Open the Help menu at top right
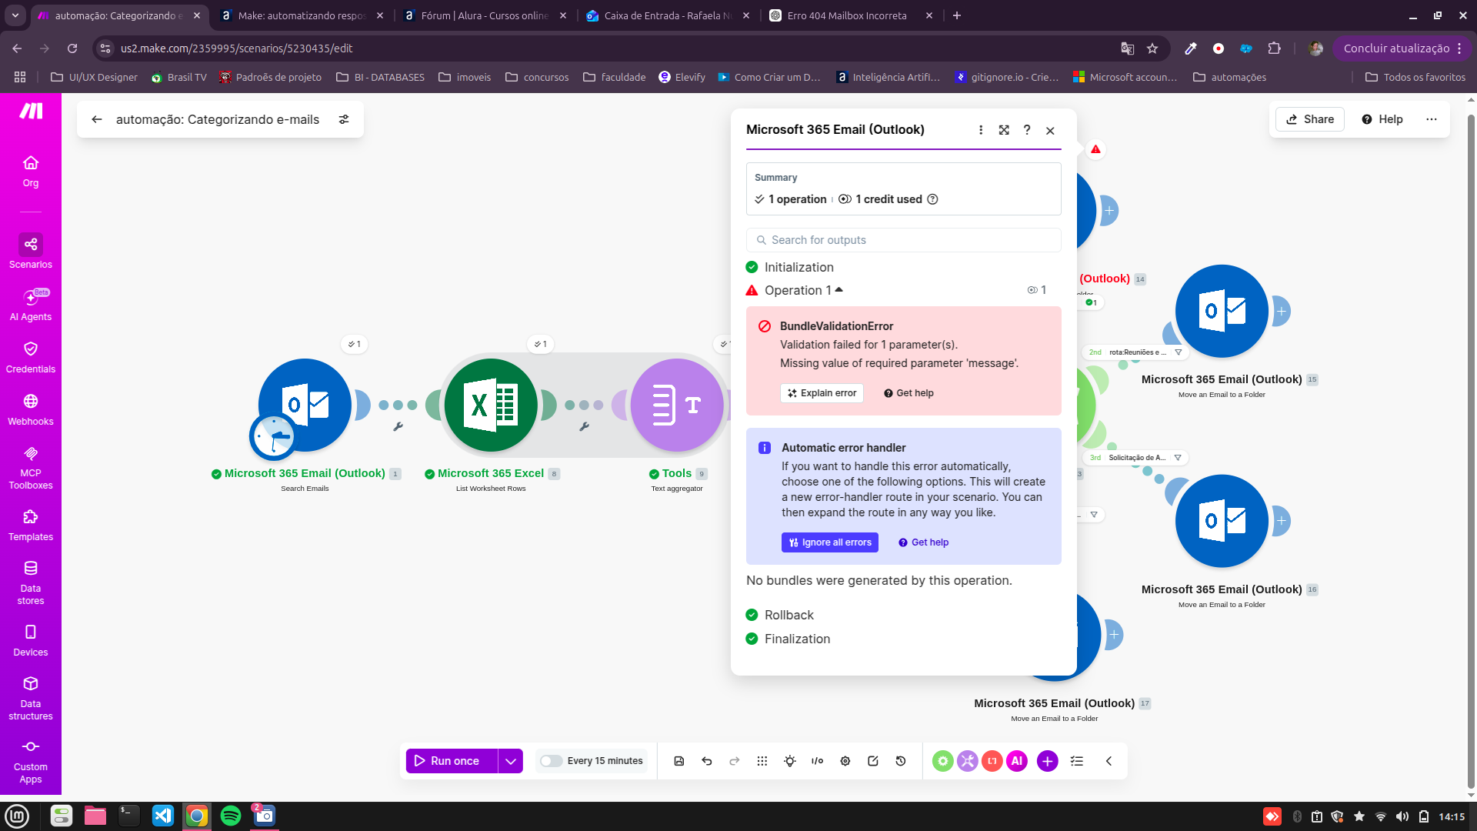This screenshot has height=831, width=1477. click(1382, 119)
